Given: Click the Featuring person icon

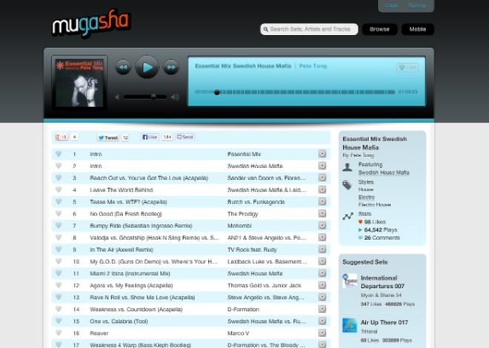Looking at the screenshot, I should (347, 167).
